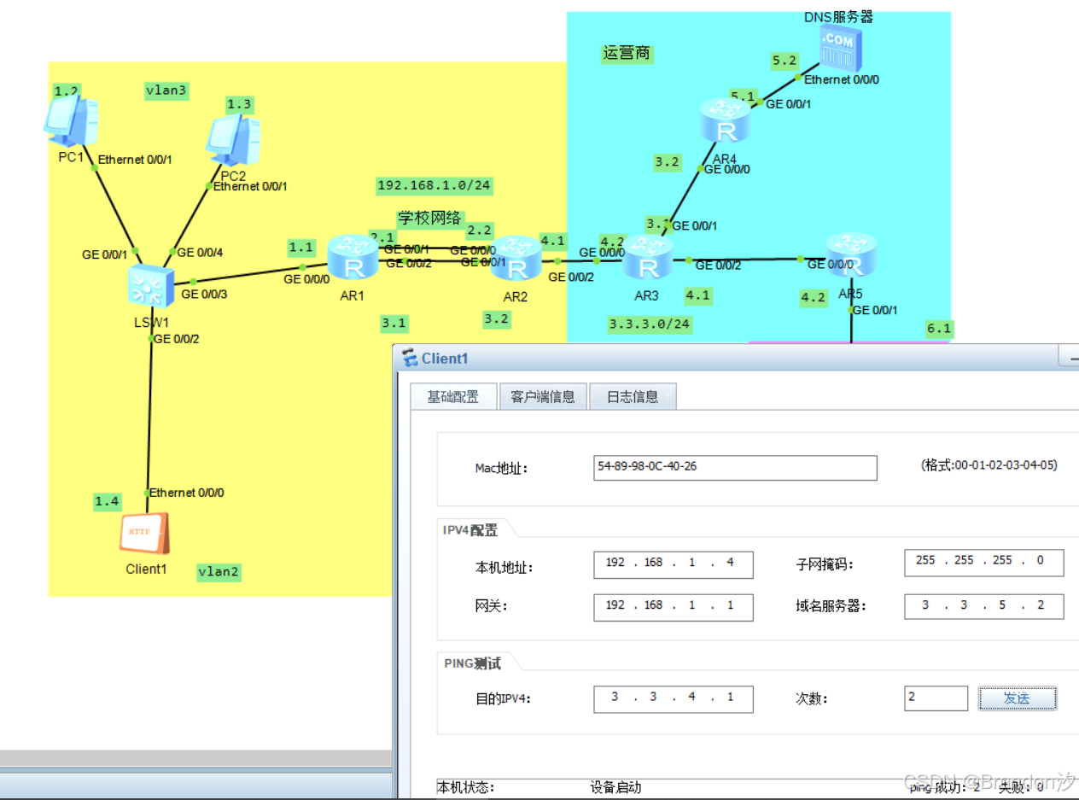
Task: Click the Client1 Ethernet 0/0/0 label
Action: [x=187, y=493]
